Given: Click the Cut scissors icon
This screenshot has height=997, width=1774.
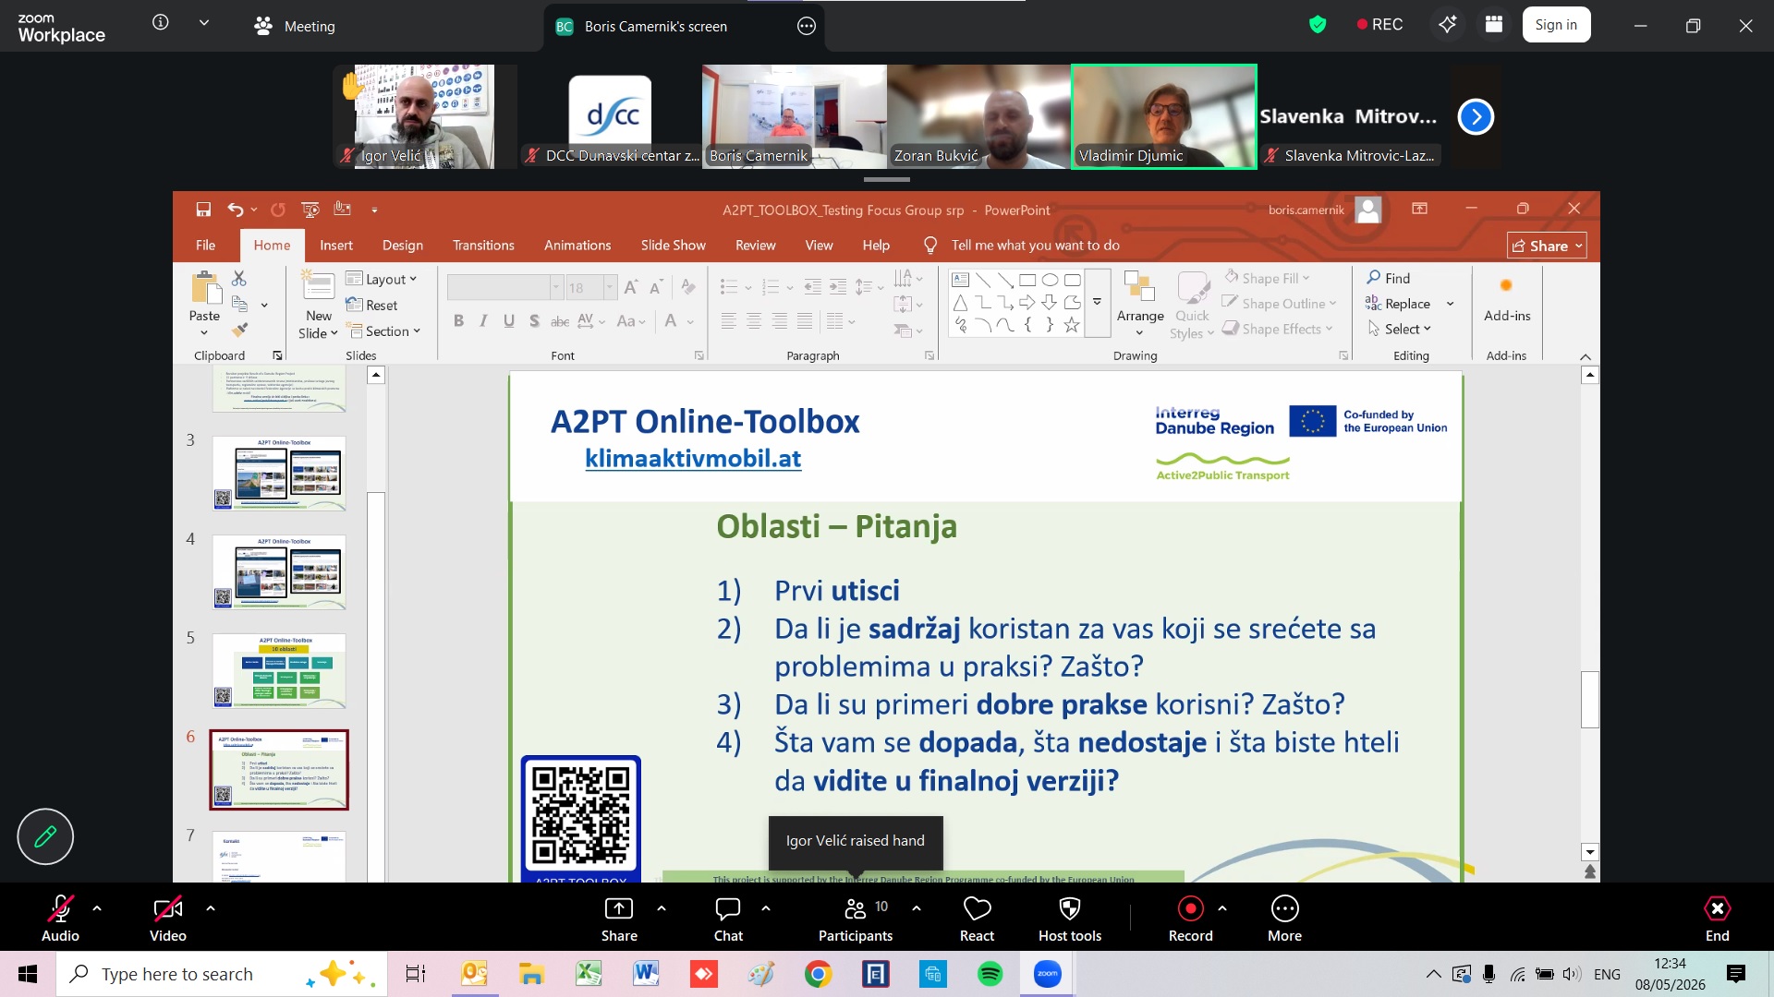Looking at the screenshot, I should pyautogui.click(x=239, y=278).
